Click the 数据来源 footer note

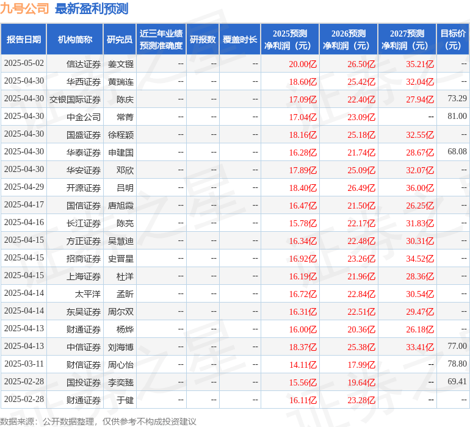coord(98,421)
